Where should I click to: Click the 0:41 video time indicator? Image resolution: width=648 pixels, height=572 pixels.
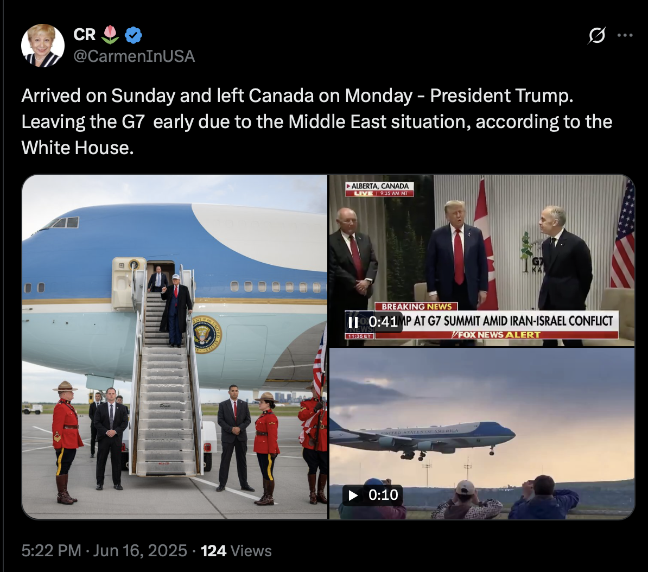pos(383,322)
